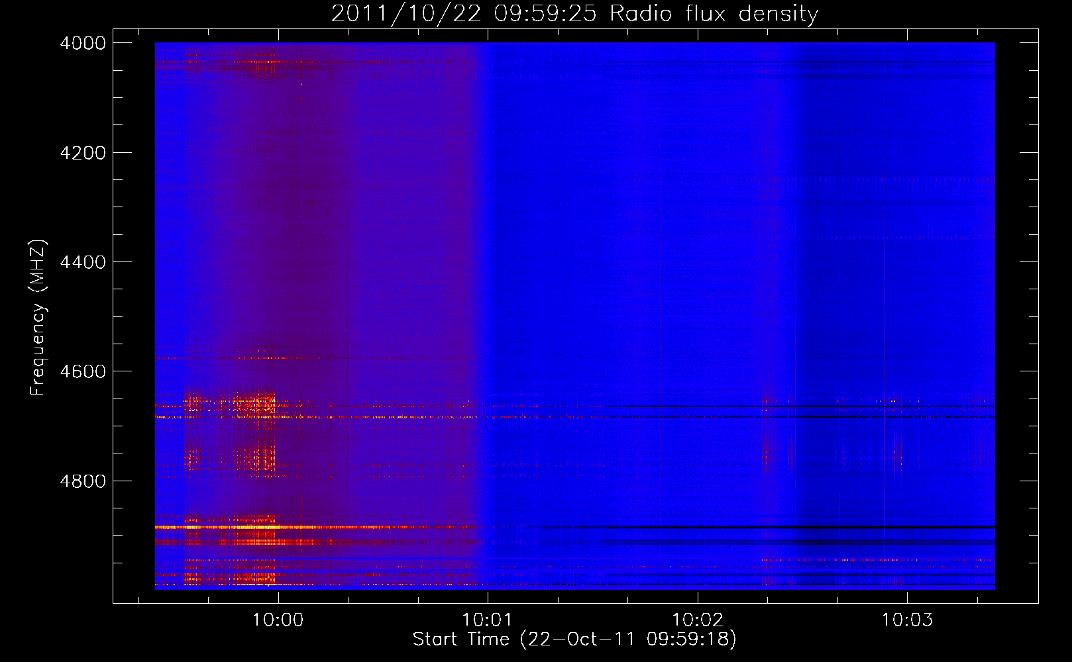
Task: Click the 4000 frequency tick label
Action: 83,43
